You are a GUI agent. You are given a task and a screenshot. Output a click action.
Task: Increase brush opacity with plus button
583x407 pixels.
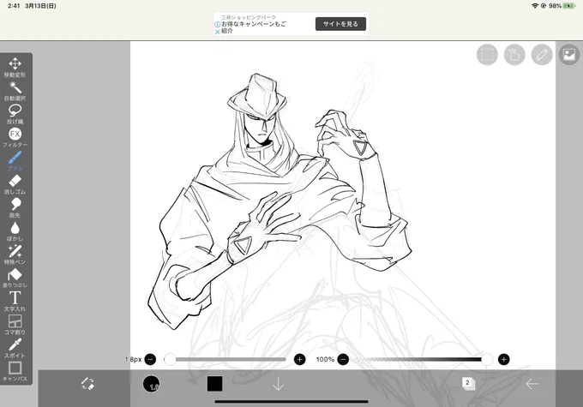(x=504, y=359)
